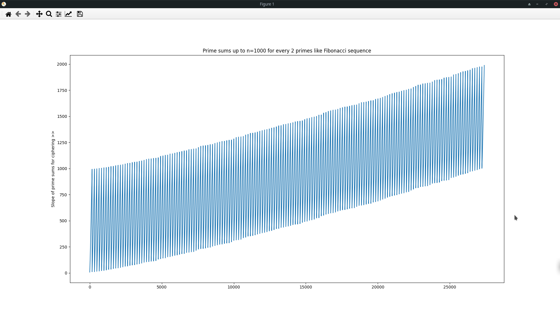The height and width of the screenshot is (315, 560).
Task: Open the figure options editor icon
Action: tap(68, 14)
